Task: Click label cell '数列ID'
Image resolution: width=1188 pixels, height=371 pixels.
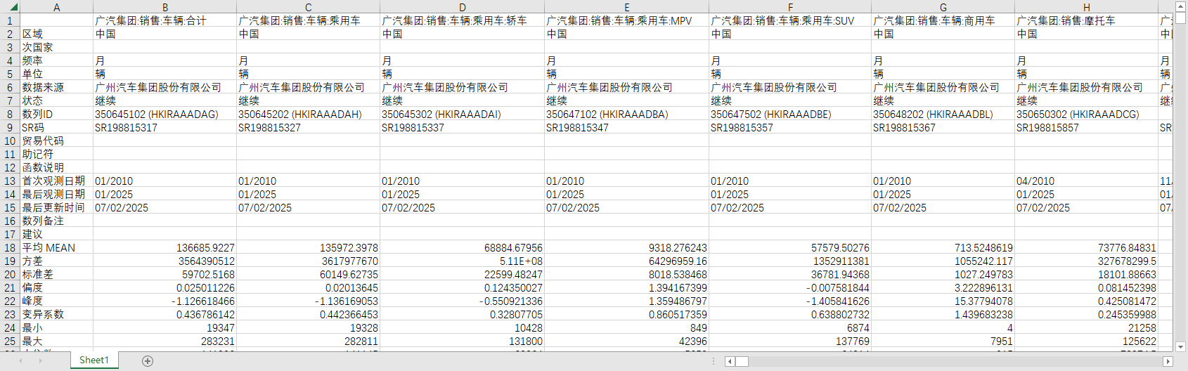Action: (56, 114)
